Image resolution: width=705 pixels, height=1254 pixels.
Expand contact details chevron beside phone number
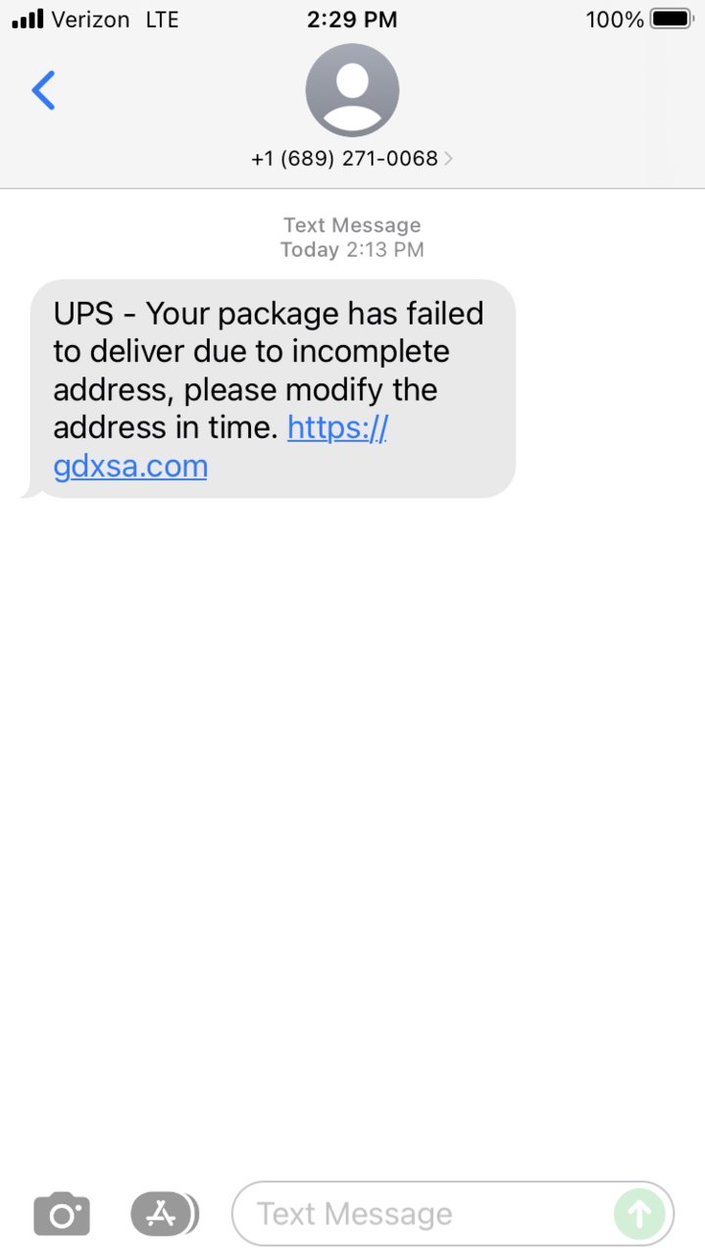(448, 159)
